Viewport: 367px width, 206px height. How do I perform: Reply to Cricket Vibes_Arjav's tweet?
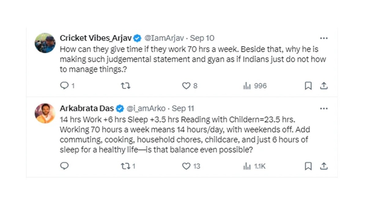tap(64, 86)
